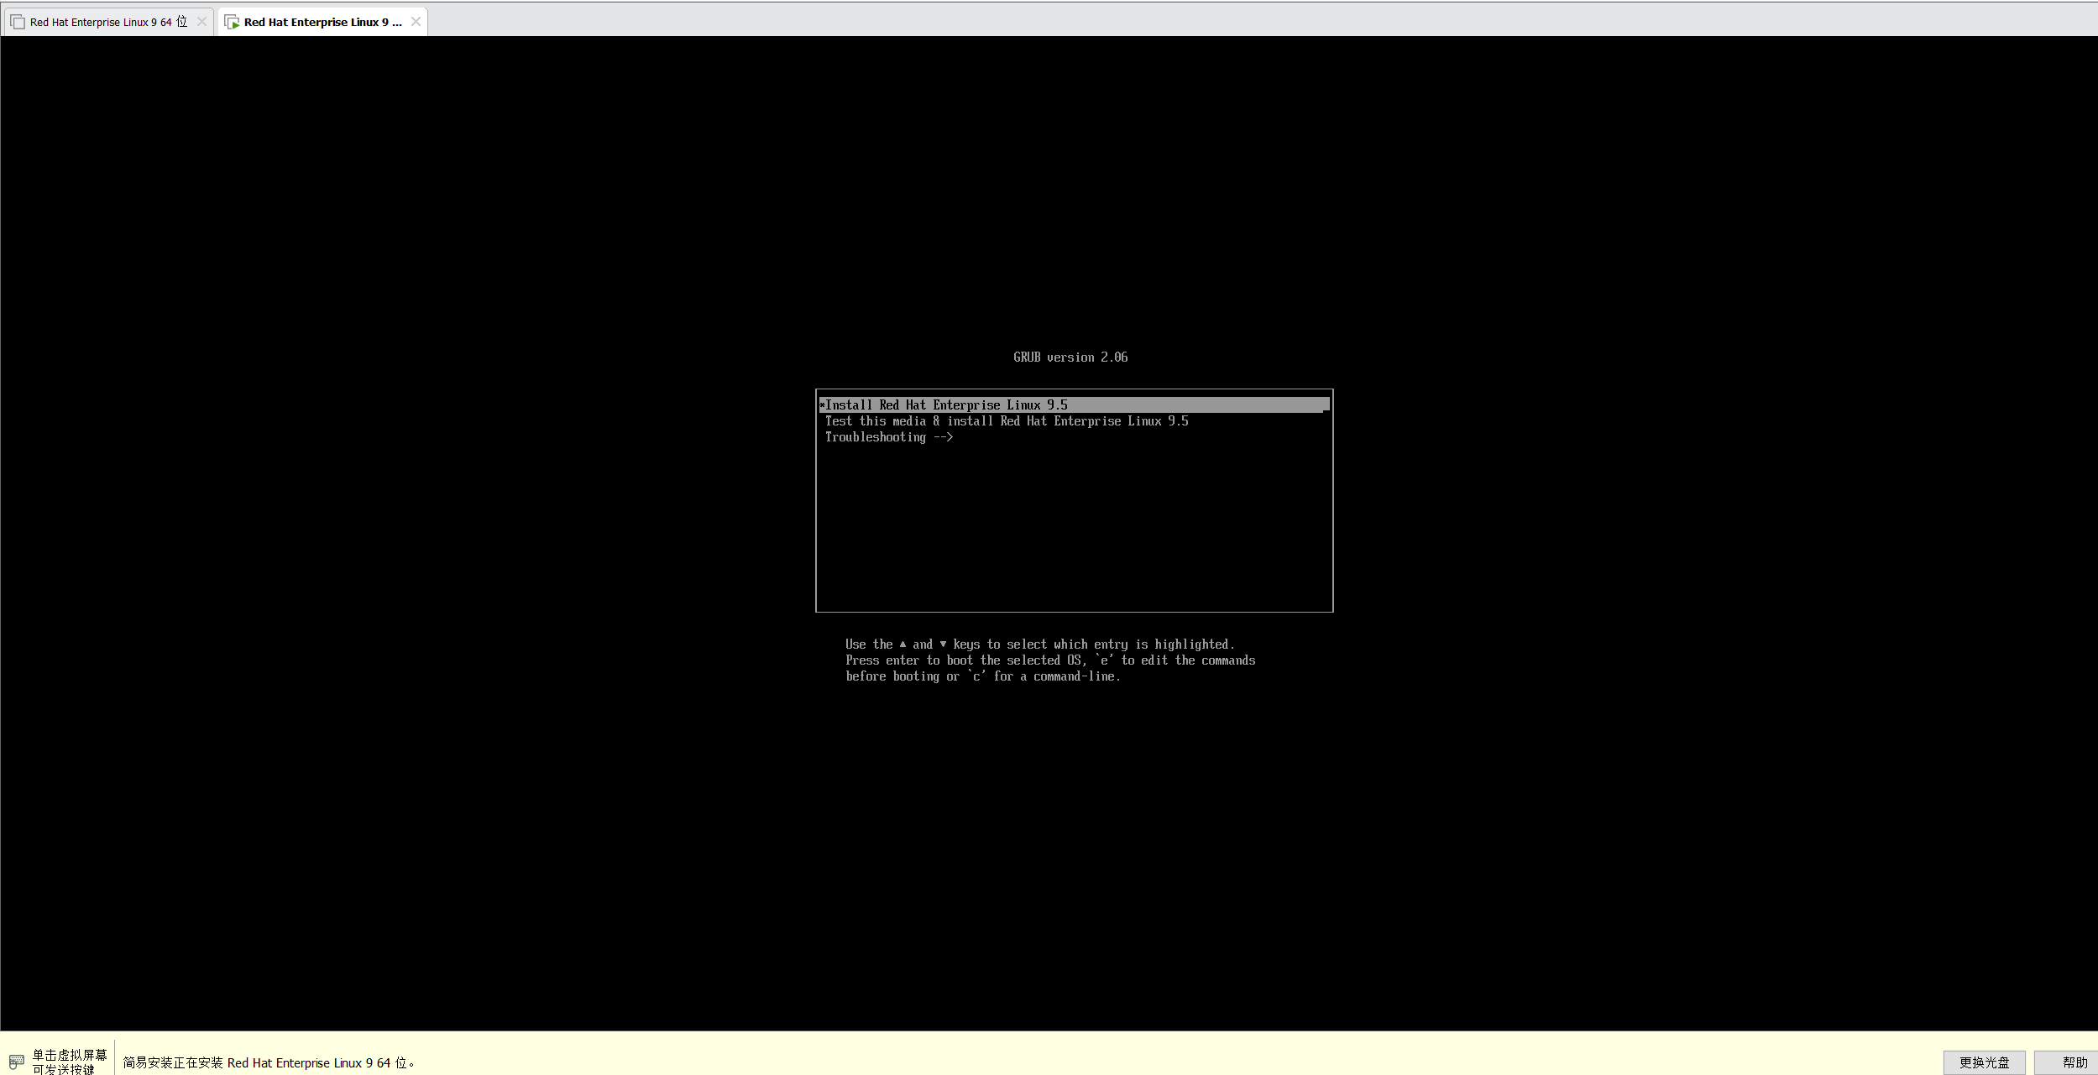
Task: Click the VM icon on the first tab
Action: coord(18,22)
